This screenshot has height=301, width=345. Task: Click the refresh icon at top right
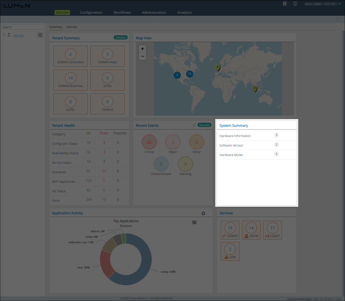coord(338,19)
